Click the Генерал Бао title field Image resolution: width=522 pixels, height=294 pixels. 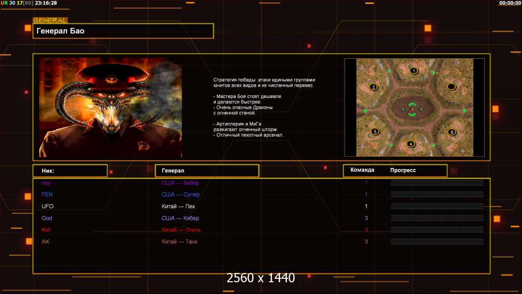pos(123,31)
